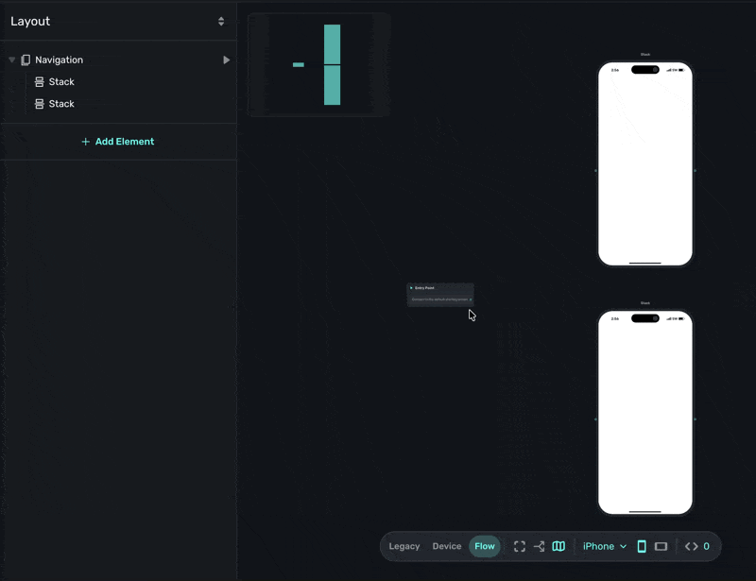
Task: Select the second Stack layer
Action: 61,104
